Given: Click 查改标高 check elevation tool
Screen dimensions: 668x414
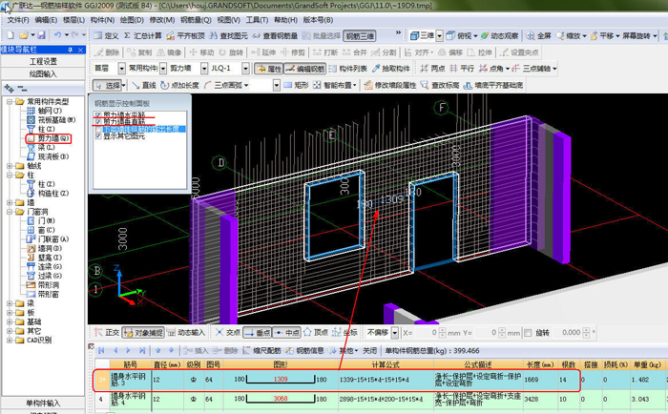Looking at the screenshot, I should [x=440, y=85].
